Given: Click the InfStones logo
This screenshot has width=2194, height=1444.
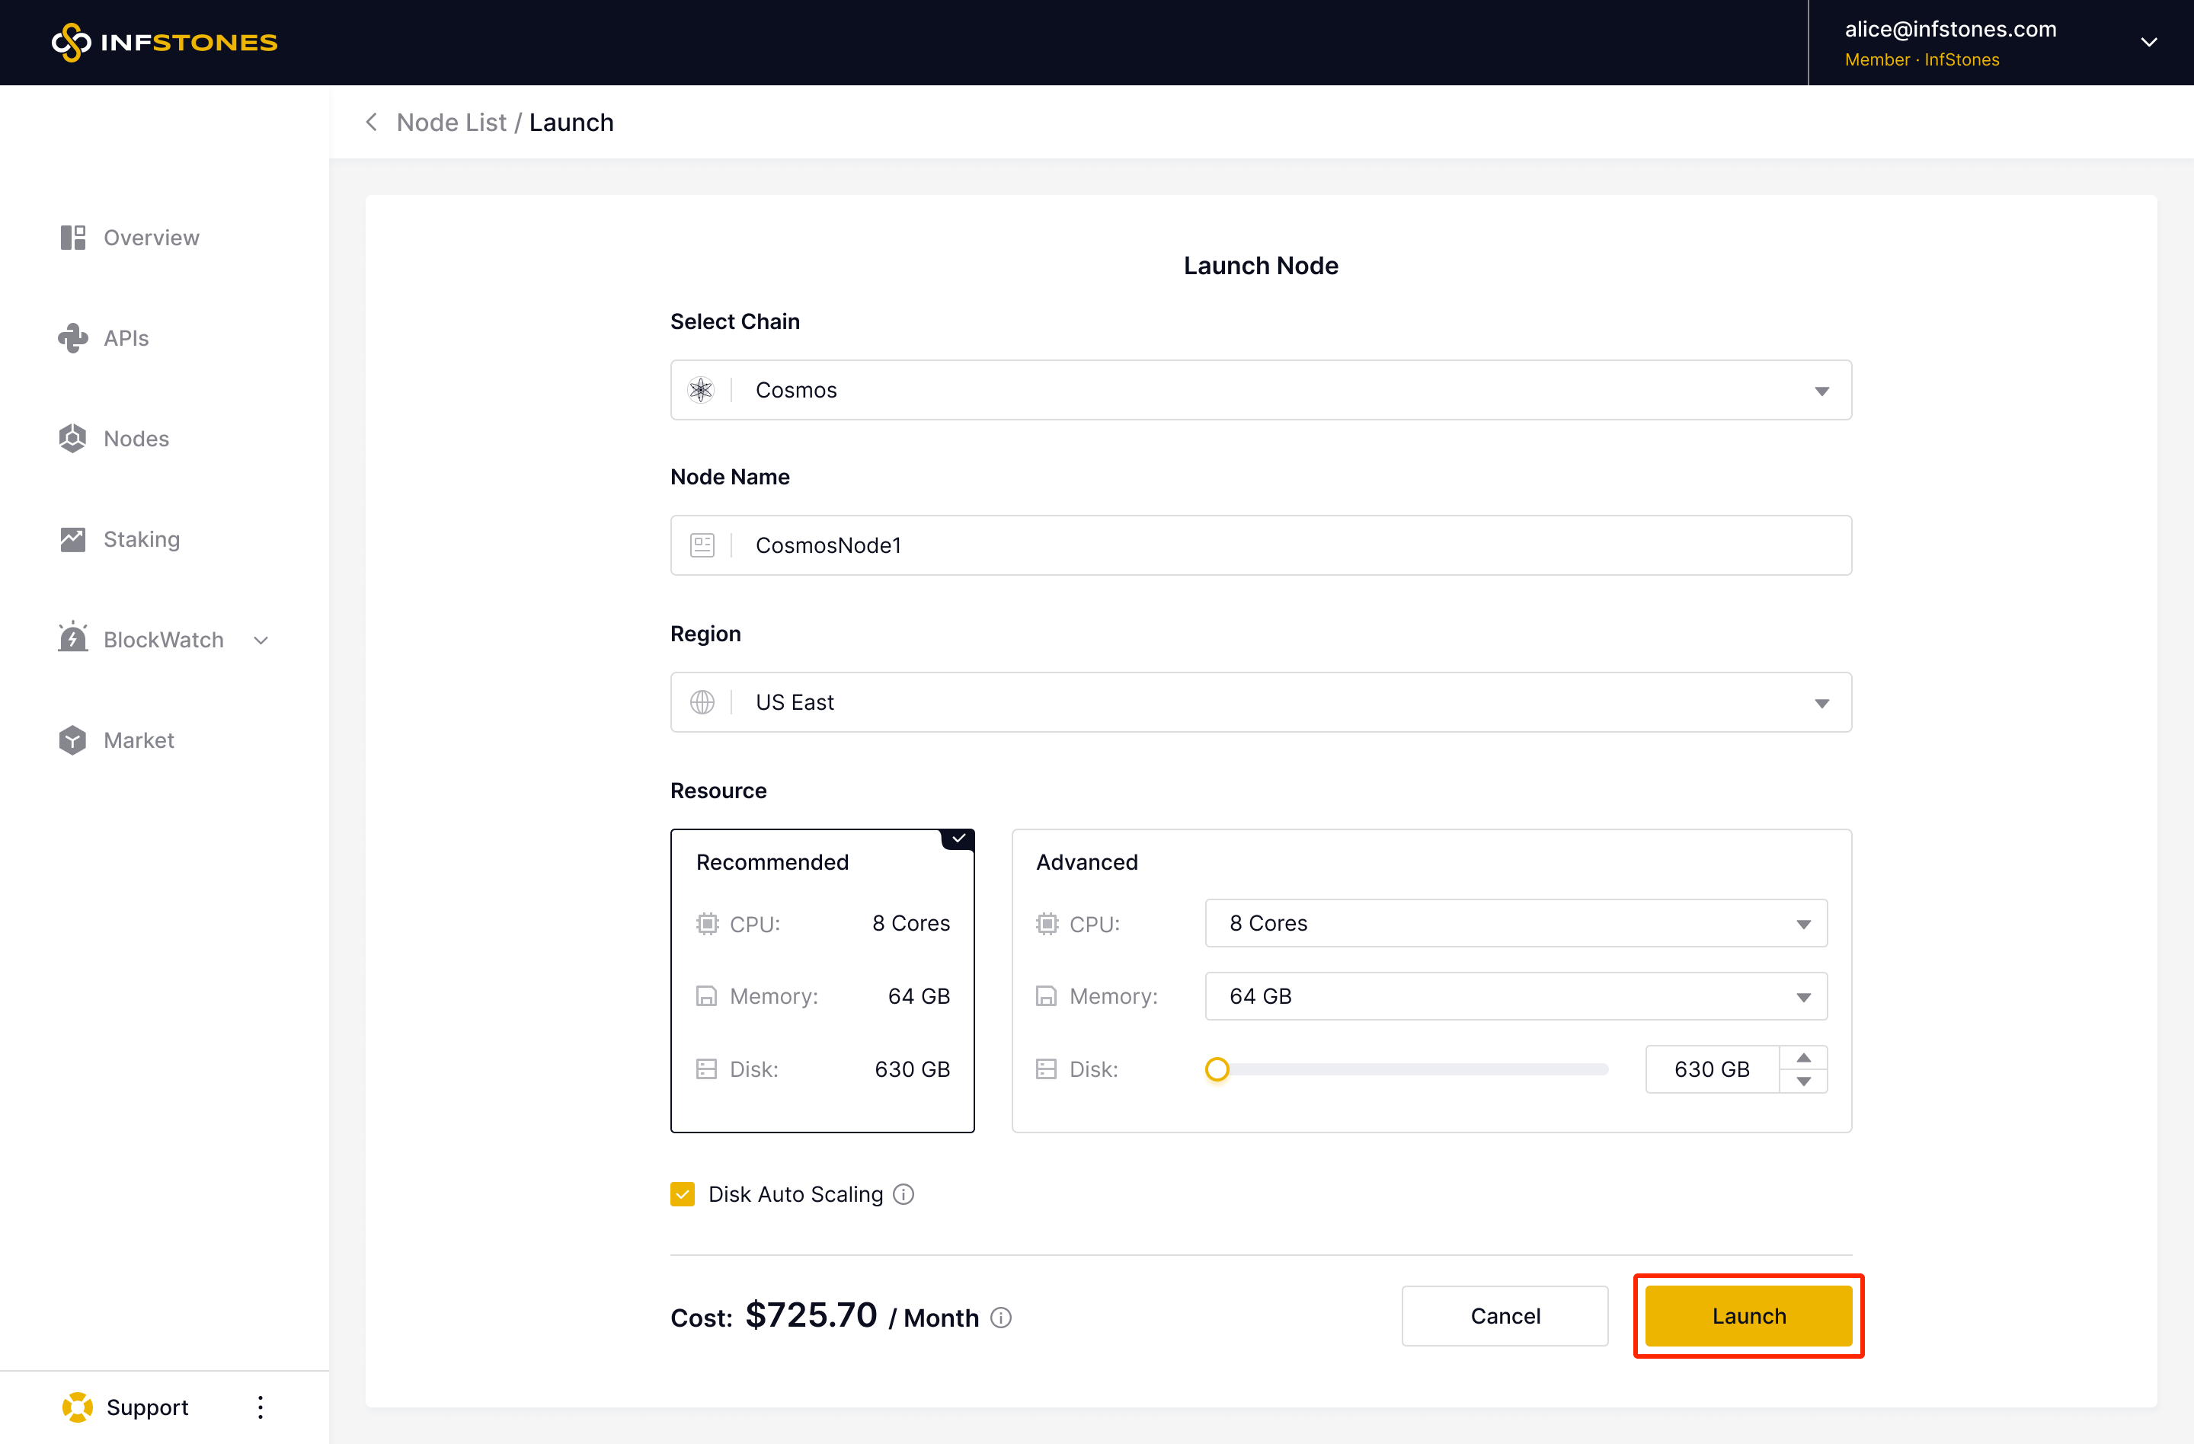Looking at the screenshot, I should click(x=164, y=43).
